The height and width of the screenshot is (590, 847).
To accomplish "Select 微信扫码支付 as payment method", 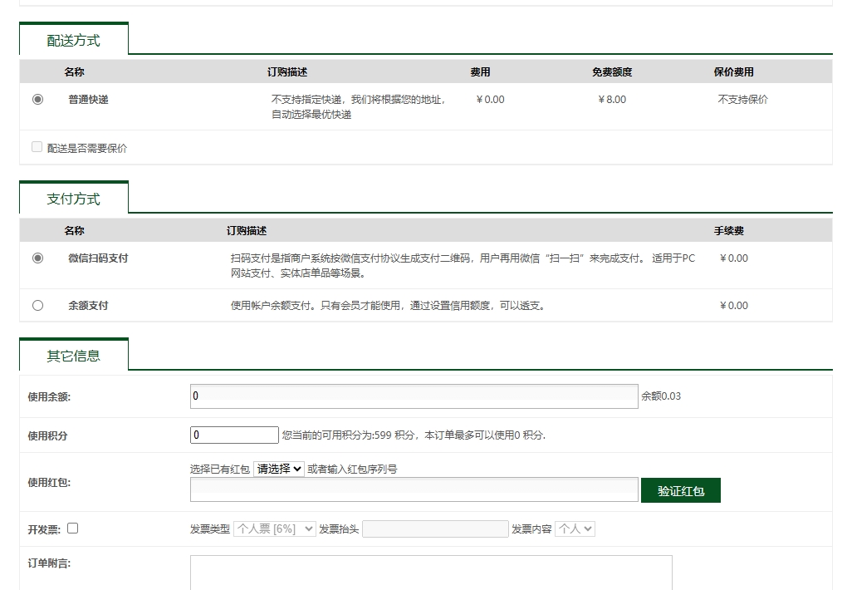I will (37, 258).
